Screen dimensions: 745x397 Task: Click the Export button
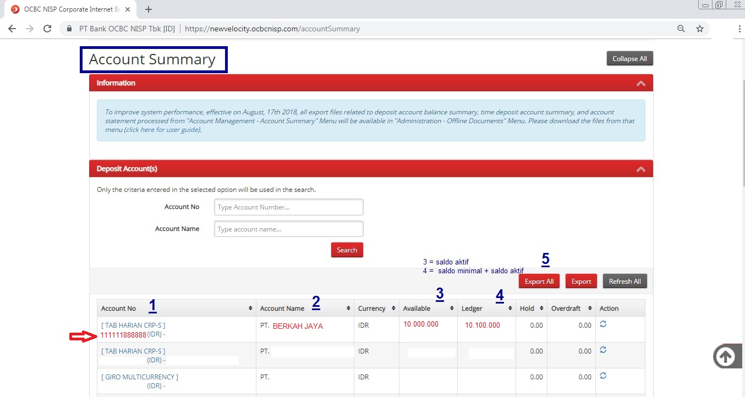[x=581, y=281]
